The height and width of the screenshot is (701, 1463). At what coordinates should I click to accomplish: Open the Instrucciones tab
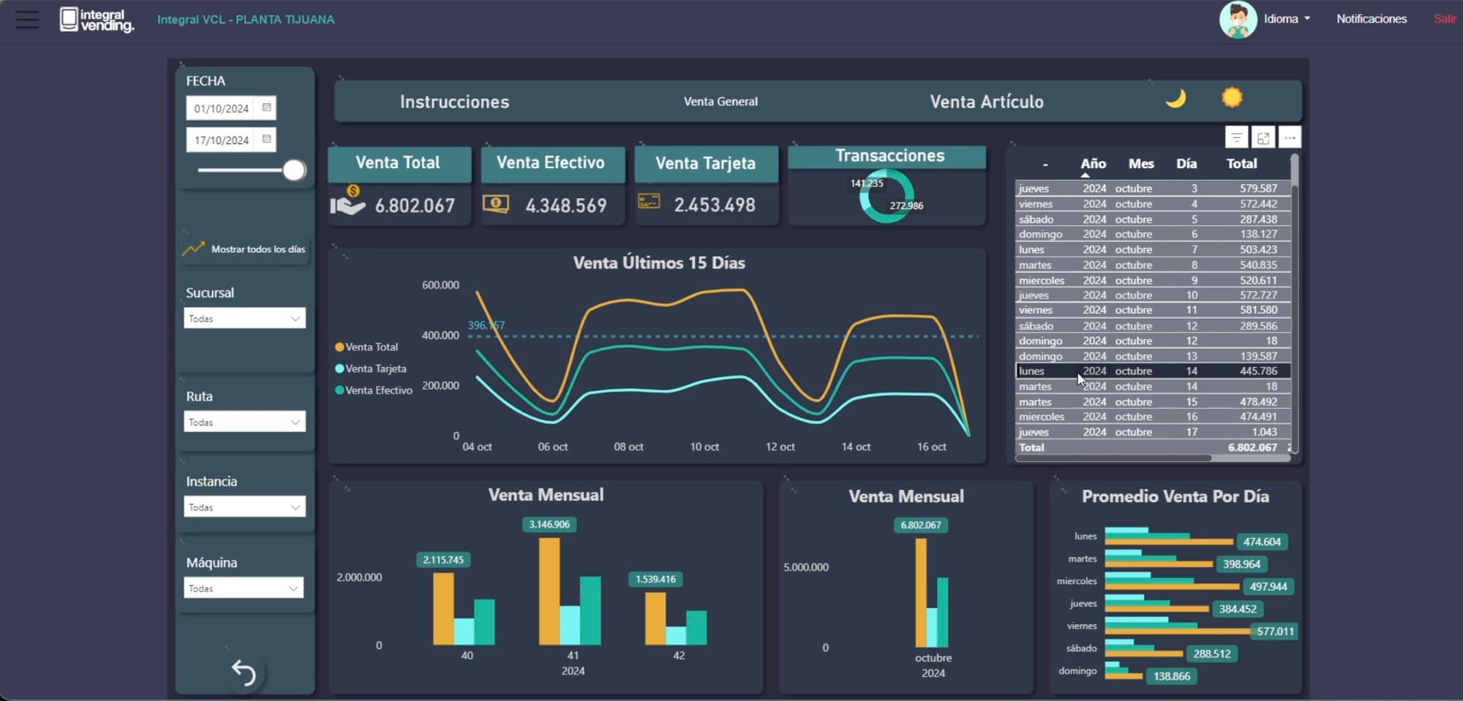pyautogui.click(x=454, y=102)
